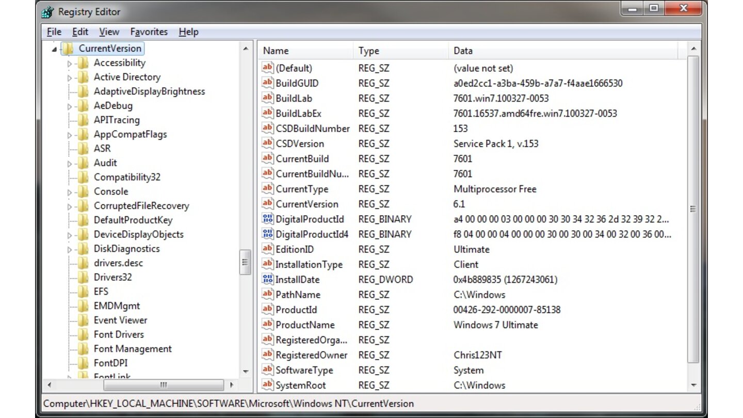
Task: Expand the Accessibility key
Action: coord(70,63)
